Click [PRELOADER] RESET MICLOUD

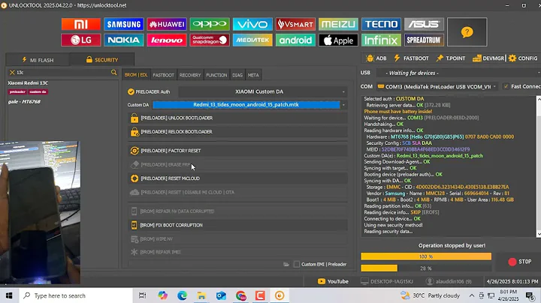point(237,178)
